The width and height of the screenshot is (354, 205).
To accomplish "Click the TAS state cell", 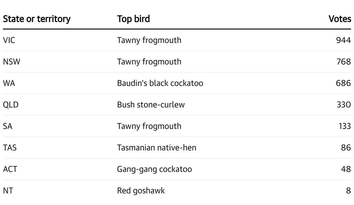I will point(10,148).
